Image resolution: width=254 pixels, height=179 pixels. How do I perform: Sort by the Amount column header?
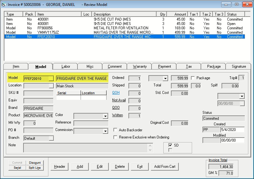point(177,14)
